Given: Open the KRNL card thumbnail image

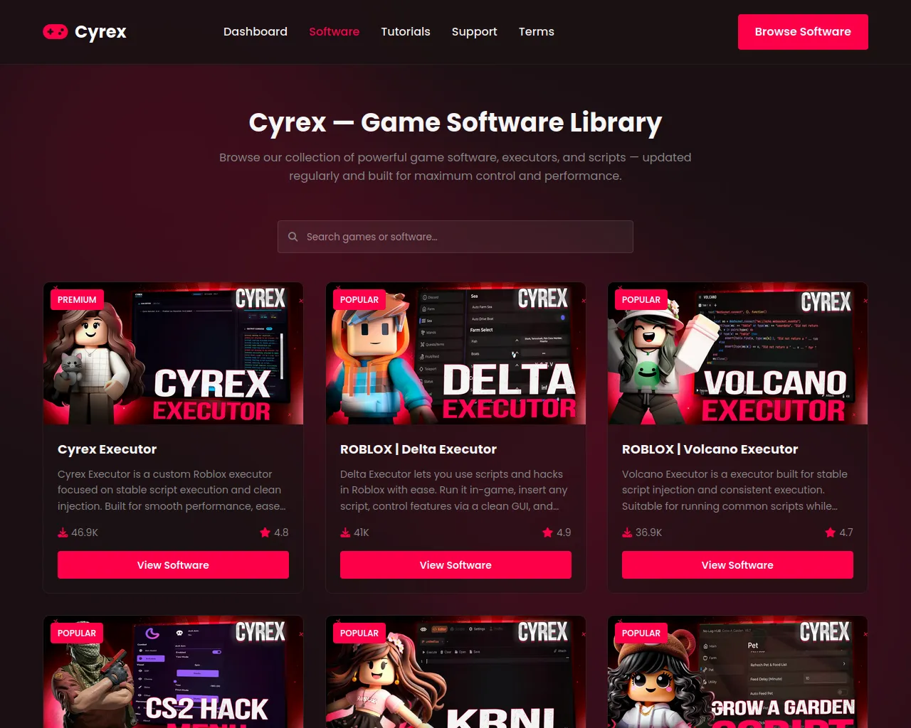Looking at the screenshot, I should [455, 672].
